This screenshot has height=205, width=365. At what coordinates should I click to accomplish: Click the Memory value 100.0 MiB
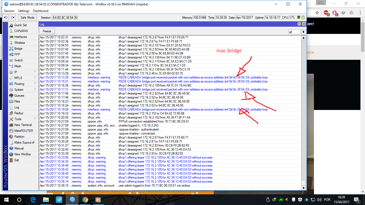point(200,18)
